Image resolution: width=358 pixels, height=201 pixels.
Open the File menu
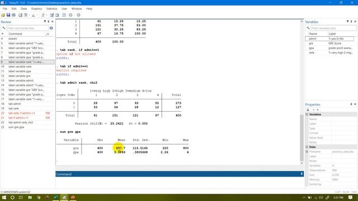click(5, 9)
